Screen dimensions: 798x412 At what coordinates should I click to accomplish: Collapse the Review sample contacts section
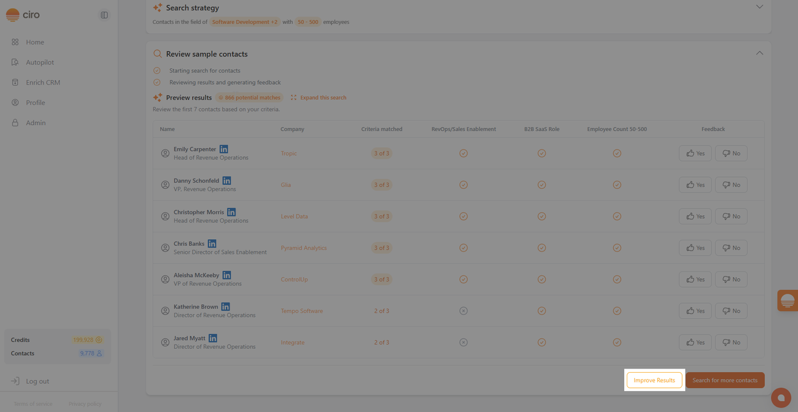[759, 53]
